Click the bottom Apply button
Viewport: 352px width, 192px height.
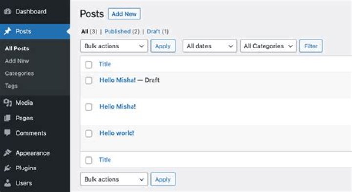pyautogui.click(x=163, y=179)
